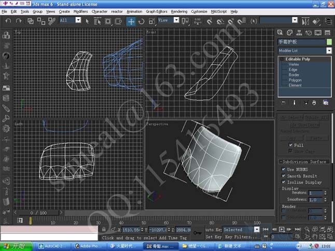Click the Selection Lock toggle padlock
Image resolution: width=335 pixels, height=251 pixels.
pos(104,229)
